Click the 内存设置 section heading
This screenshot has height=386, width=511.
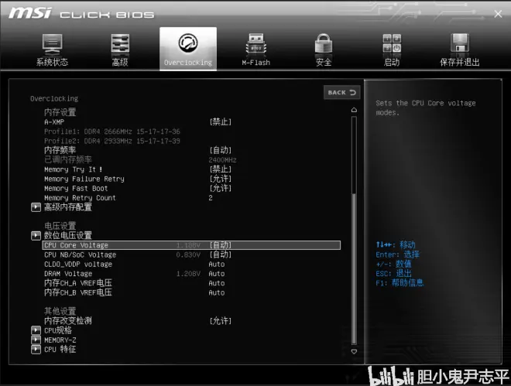point(60,112)
